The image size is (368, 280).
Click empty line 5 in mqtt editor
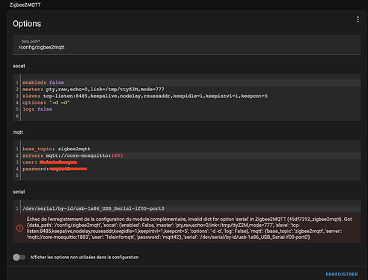[x=191, y=175]
